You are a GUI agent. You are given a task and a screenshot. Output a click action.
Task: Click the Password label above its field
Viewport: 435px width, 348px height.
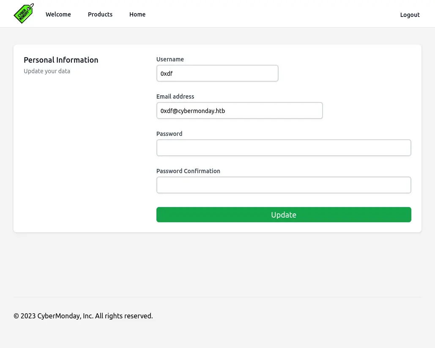[169, 134]
